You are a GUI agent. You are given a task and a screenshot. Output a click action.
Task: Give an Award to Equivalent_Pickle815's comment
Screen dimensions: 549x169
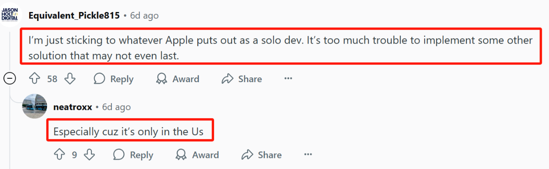point(178,79)
